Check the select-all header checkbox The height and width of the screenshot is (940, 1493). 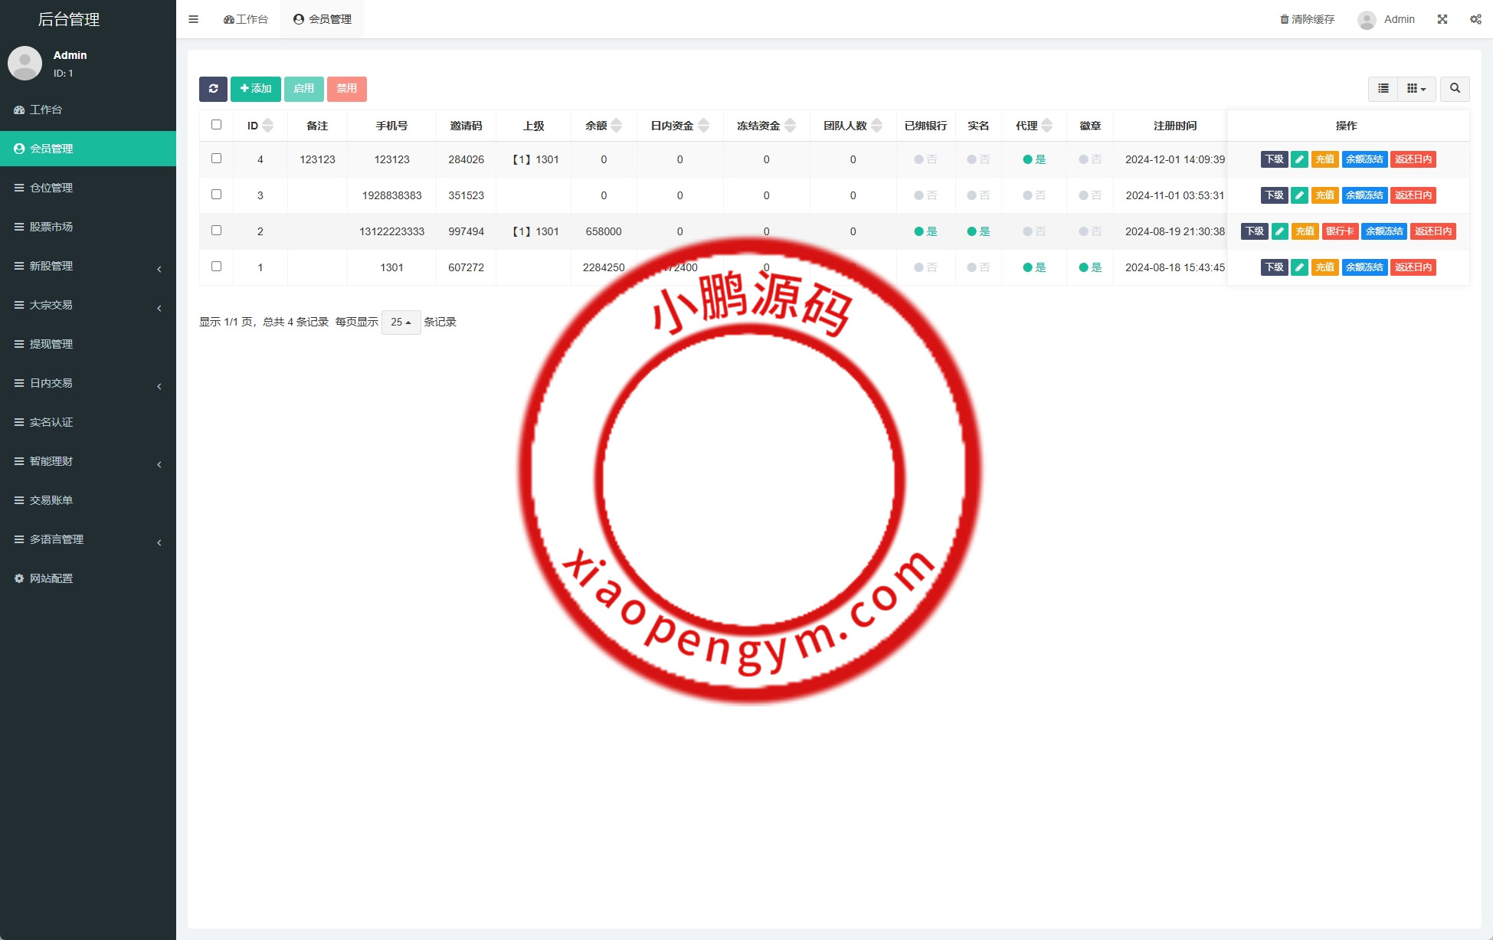coord(216,125)
